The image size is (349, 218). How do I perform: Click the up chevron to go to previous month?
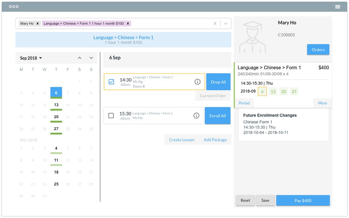click(80, 58)
